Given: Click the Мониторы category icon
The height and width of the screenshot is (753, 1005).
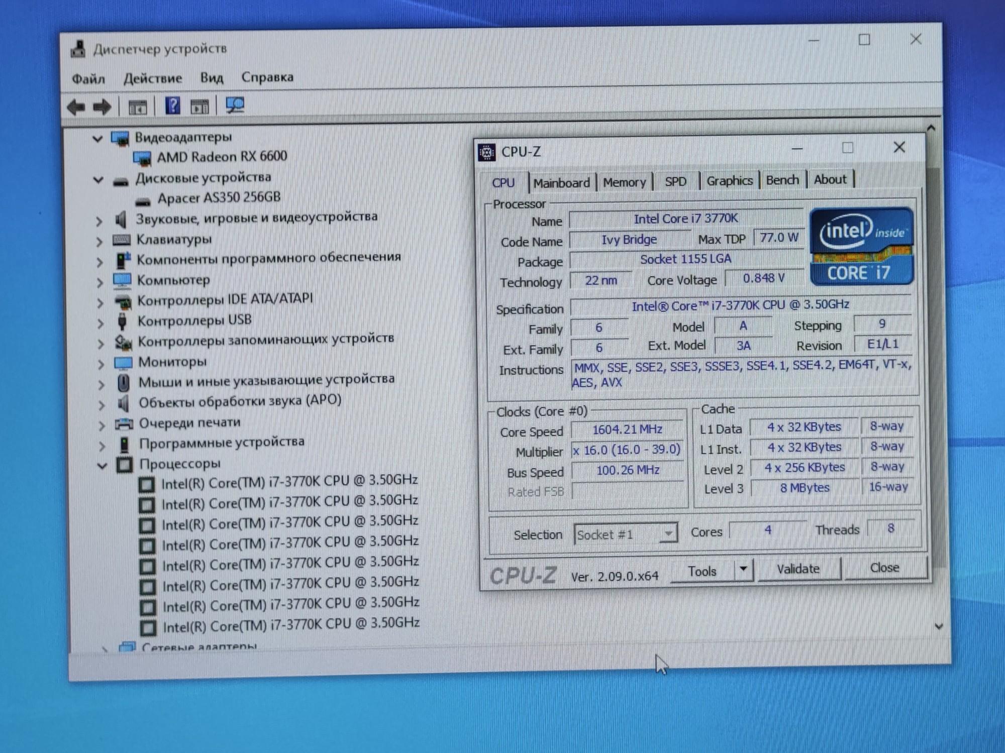Looking at the screenshot, I should click(123, 362).
